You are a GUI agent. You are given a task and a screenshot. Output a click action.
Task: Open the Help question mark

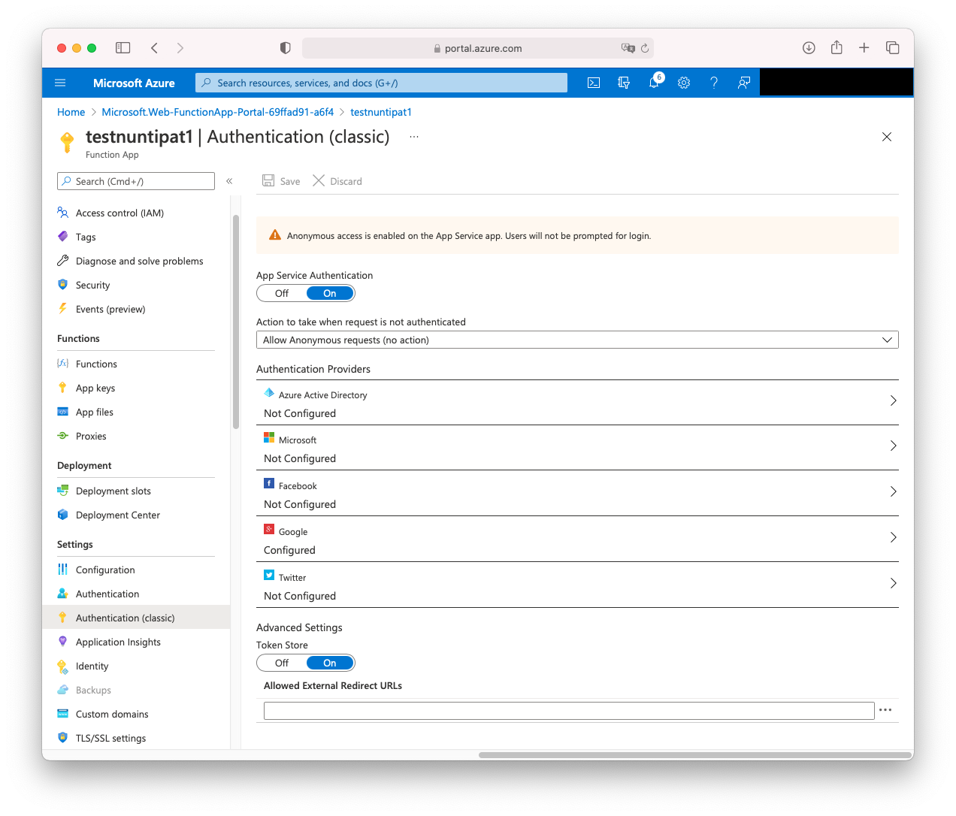pyautogui.click(x=714, y=83)
